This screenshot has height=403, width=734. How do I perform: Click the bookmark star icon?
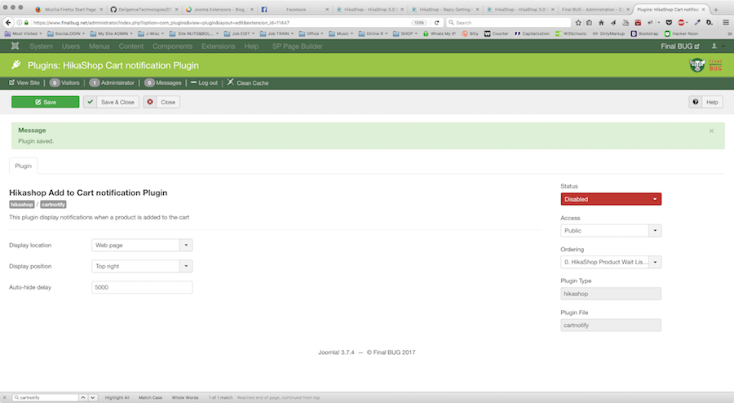point(578,23)
